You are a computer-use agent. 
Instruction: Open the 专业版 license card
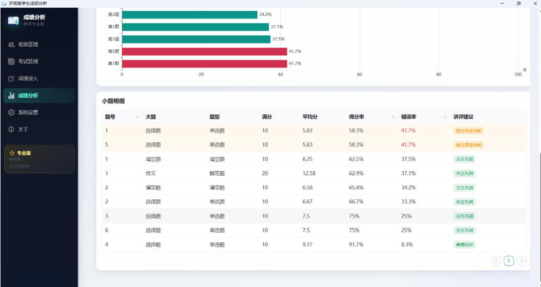pos(39,159)
